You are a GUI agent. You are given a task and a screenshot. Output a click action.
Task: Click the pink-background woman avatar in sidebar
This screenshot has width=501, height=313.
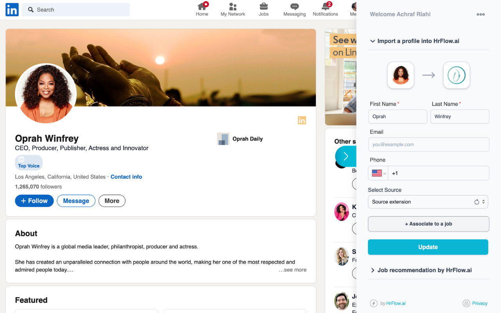click(342, 212)
